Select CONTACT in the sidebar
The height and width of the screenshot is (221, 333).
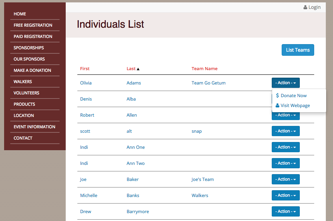[x=23, y=138]
